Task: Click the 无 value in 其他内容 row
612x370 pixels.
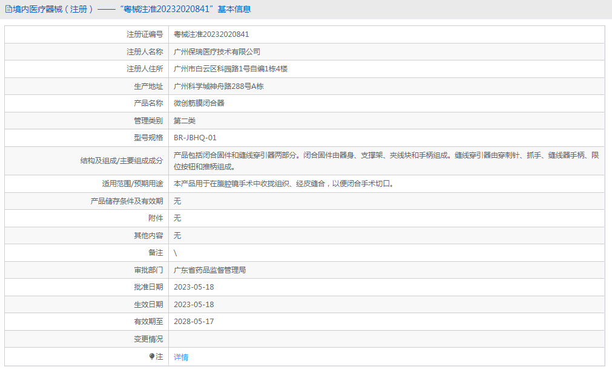Action: click(177, 236)
